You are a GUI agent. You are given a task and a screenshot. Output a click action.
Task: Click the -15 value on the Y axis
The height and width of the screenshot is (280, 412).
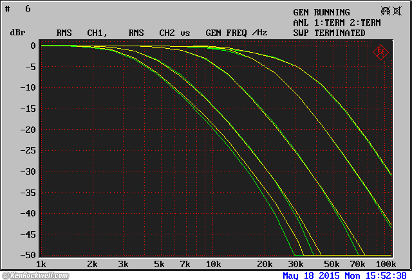(28, 109)
